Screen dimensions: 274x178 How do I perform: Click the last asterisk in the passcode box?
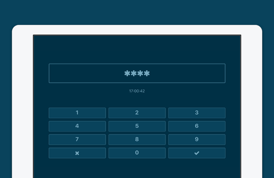147,73
